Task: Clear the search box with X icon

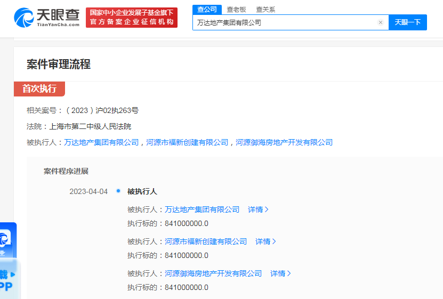Action: 381,22
